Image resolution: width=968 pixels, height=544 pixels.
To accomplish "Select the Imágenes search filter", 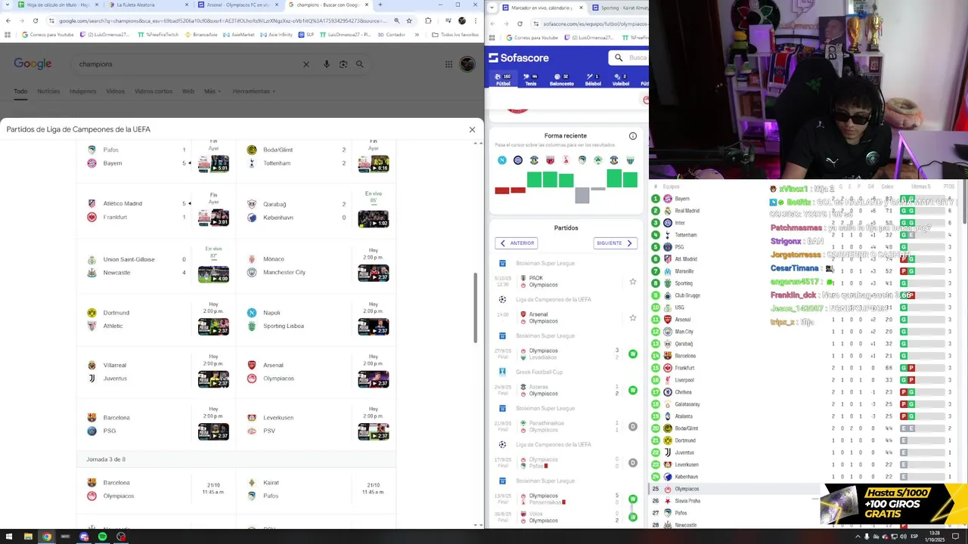I will pyautogui.click(x=83, y=91).
